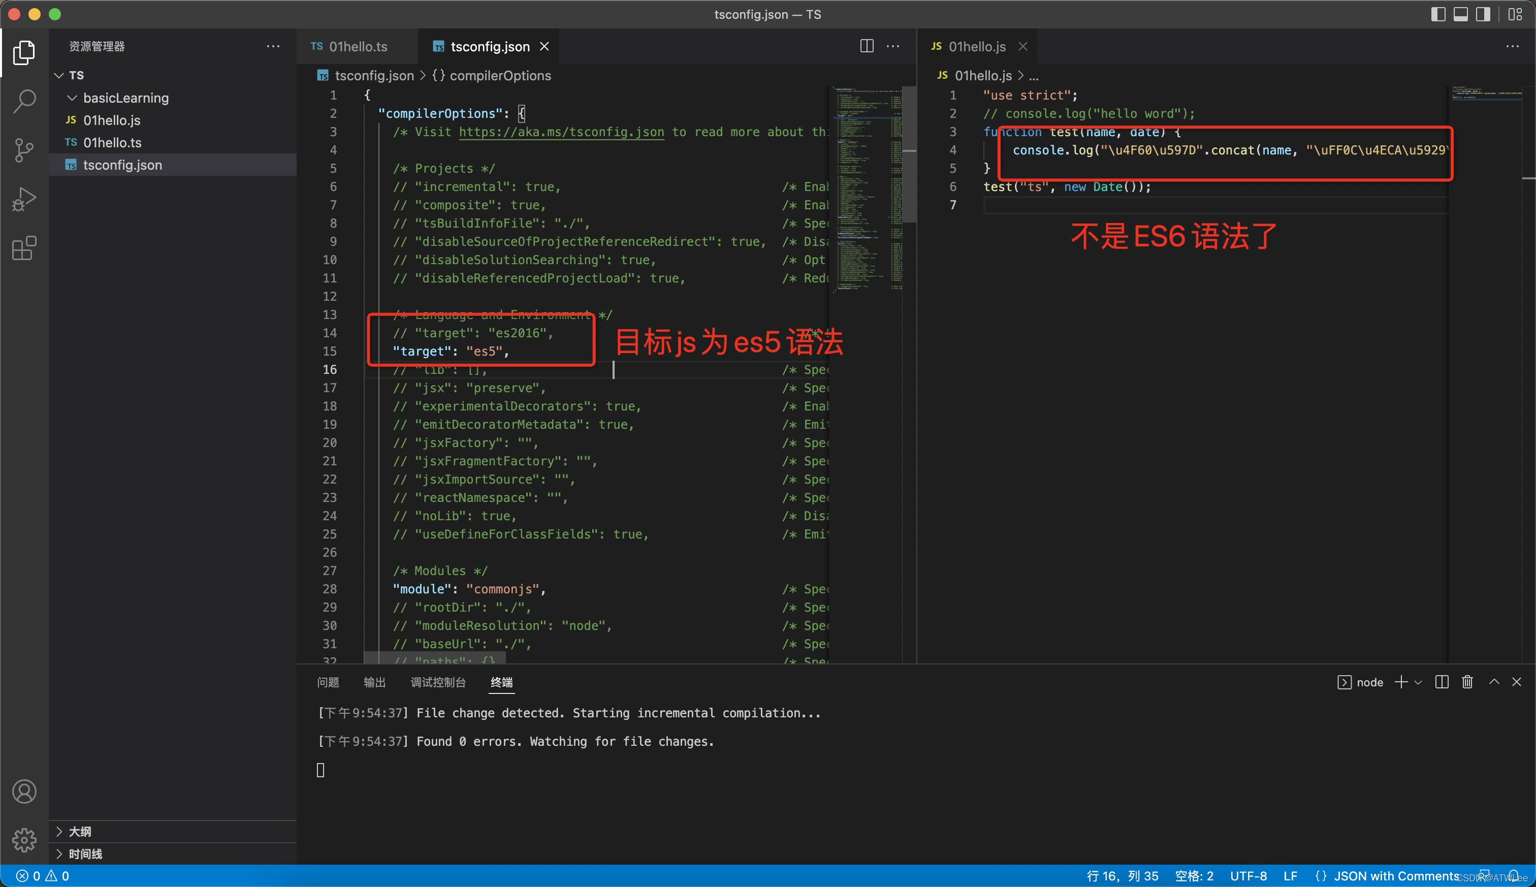This screenshot has height=887, width=1536.
Task: Open the Extensions view
Action: tap(24, 248)
